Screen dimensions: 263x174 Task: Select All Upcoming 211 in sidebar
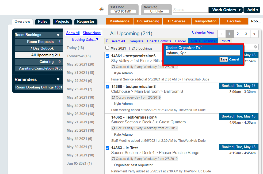(x=39, y=55)
